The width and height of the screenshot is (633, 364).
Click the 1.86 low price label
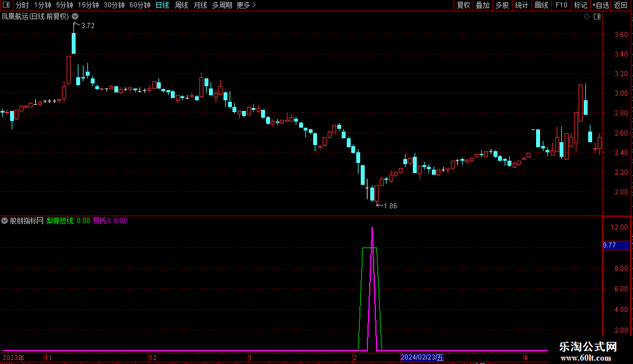(390, 206)
